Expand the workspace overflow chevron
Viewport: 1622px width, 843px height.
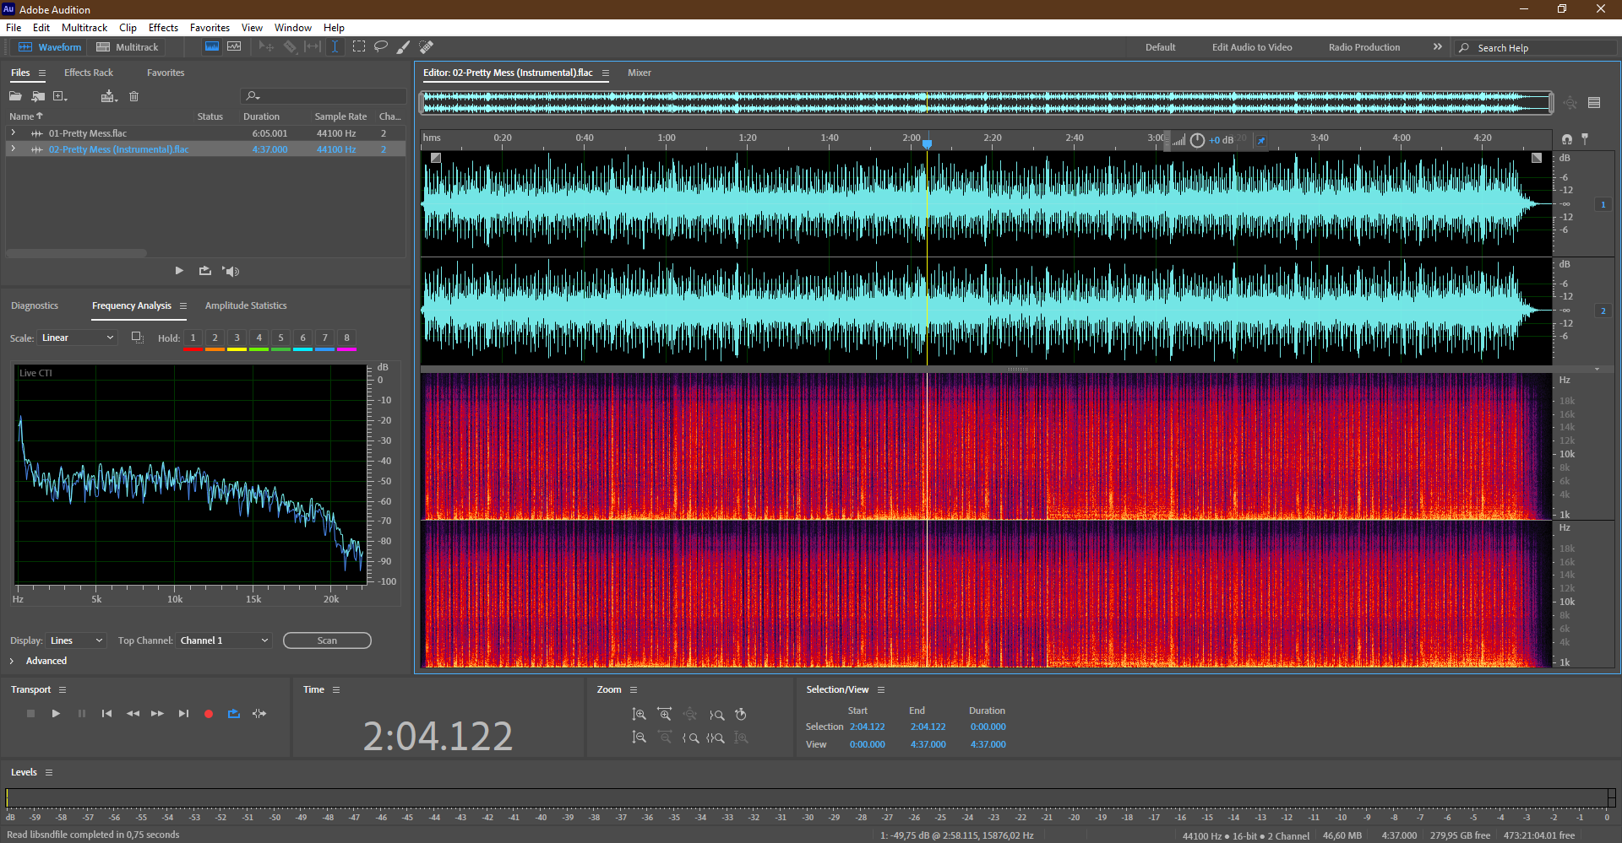click(x=1438, y=46)
